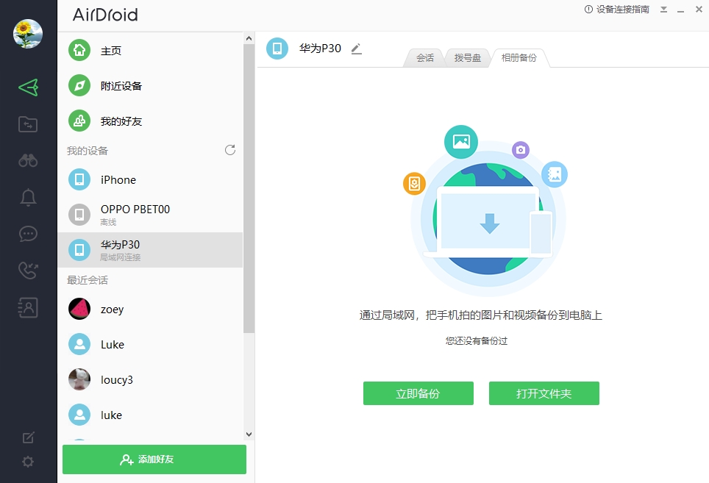The height and width of the screenshot is (483, 709).
Task: Click zoey's watermelon avatar
Action: coord(79,309)
